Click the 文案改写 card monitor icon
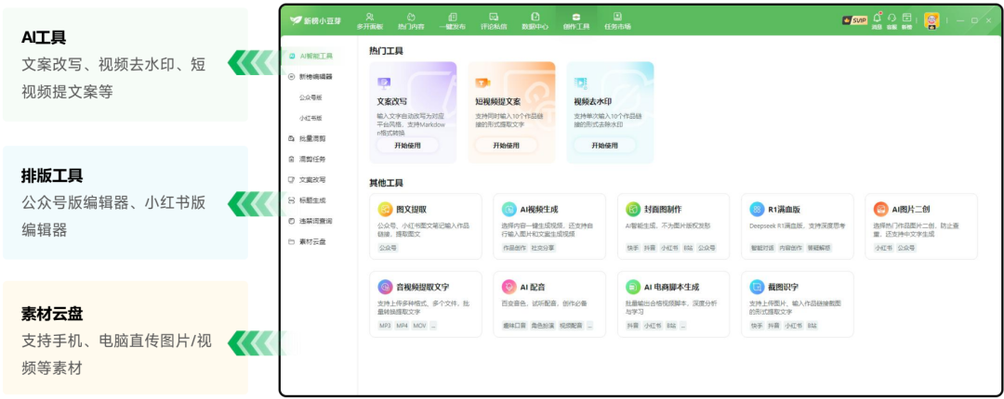The width and height of the screenshot is (1004, 399). coord(384,83)
